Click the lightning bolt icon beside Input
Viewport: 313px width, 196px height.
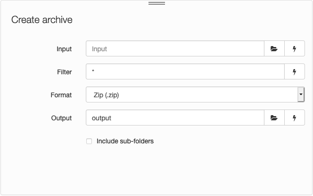point(295,48)
